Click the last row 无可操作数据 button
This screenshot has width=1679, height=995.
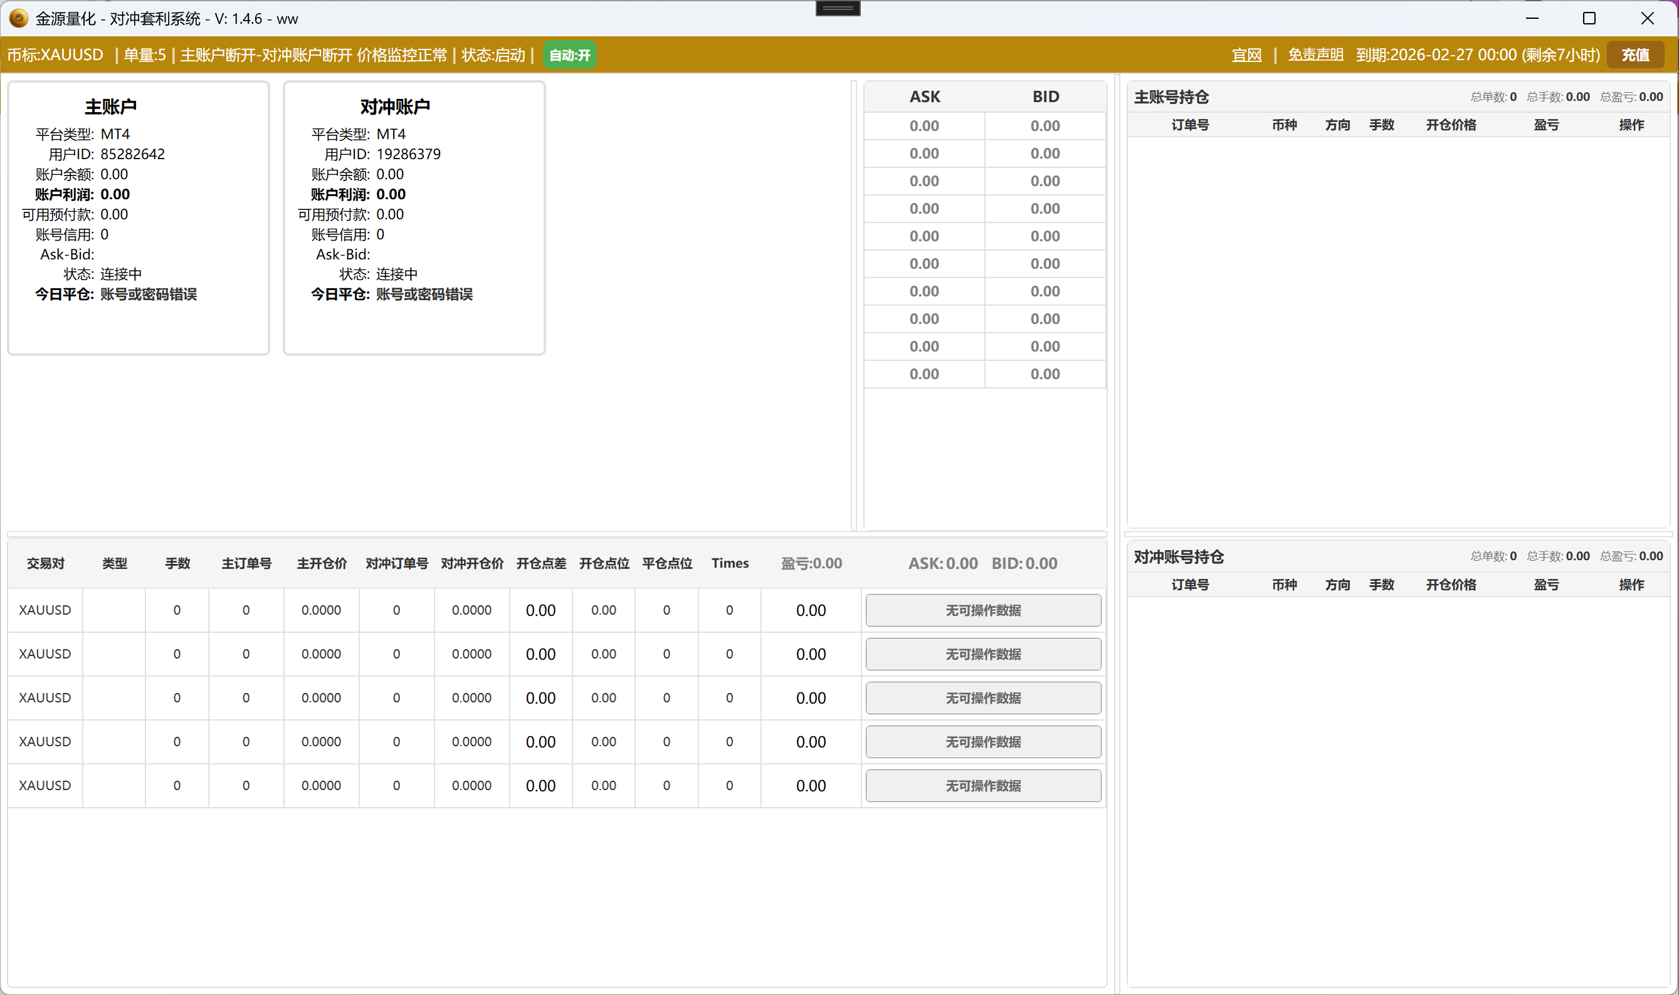pyautogui.click(x=982, y=786)
